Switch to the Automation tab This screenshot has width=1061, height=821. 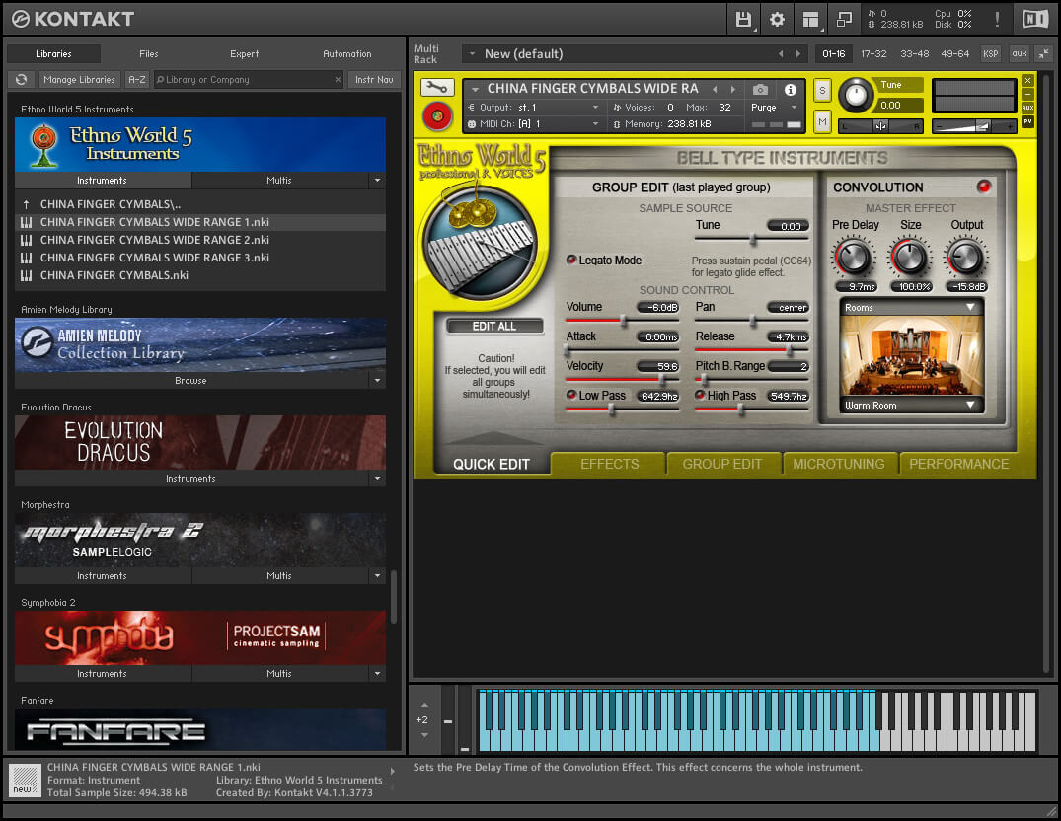click(347, 53)
